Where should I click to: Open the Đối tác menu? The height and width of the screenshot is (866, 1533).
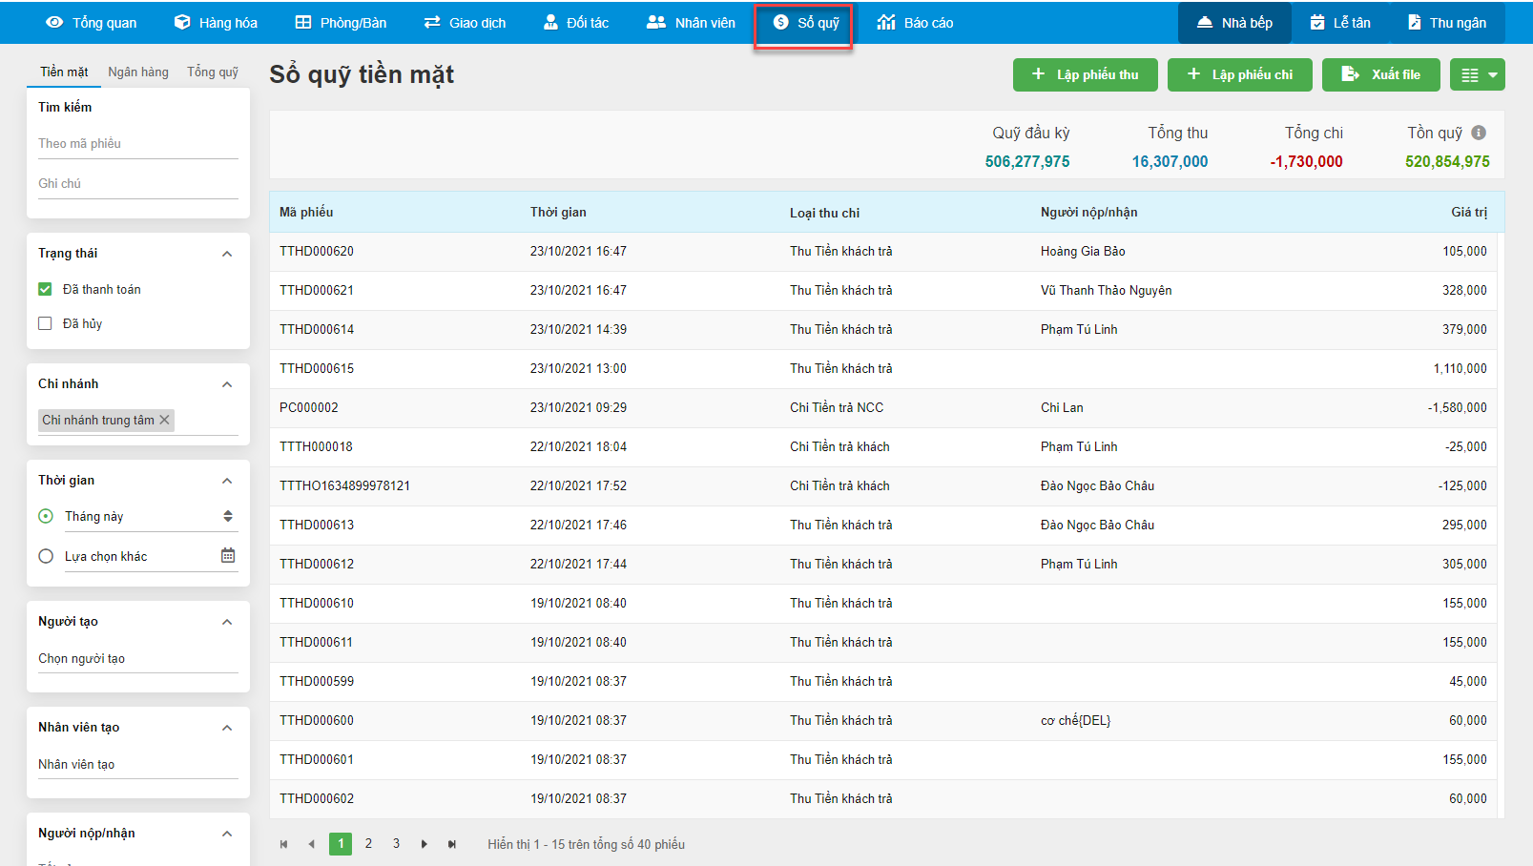coord(576,22)
